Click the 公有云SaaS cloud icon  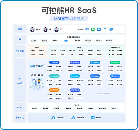[x=53, y=118]
